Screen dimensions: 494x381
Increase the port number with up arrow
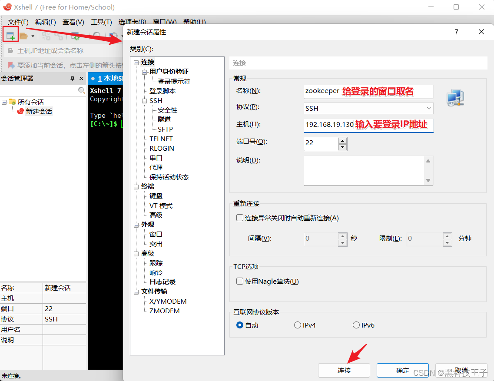coord(342,141)
